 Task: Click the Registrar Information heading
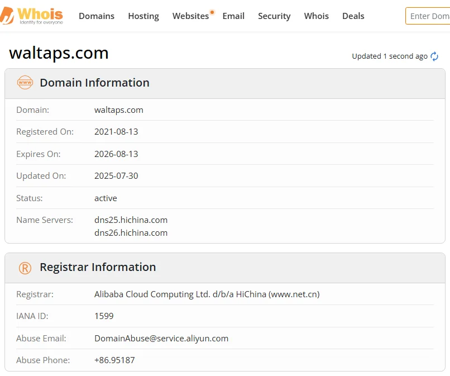(98, 267)
